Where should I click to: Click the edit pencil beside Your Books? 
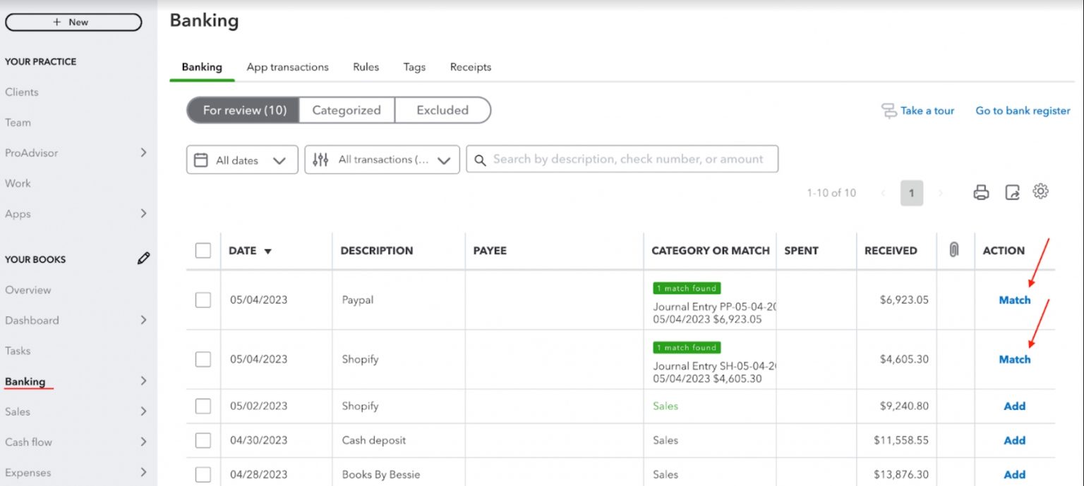[144, 258]
